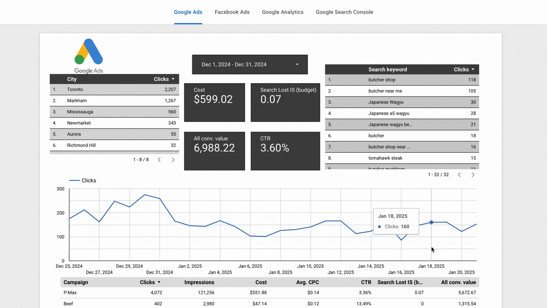Go to next page of City table
This screenshot has width=547, height=308.
[173, 160]
